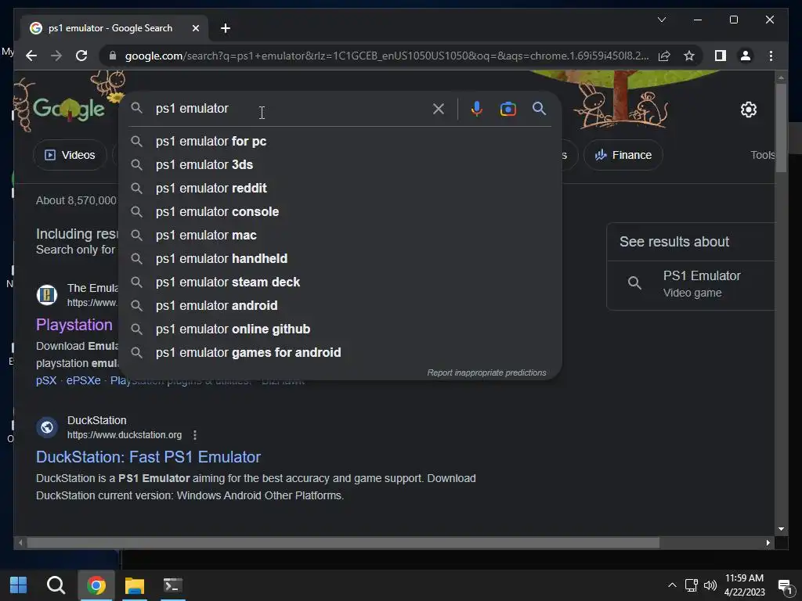
Task: Click the DuckStation site globe favicon
Action: 46,427
